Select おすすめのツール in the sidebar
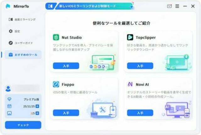The image size is (201, 135). (23, 55)
